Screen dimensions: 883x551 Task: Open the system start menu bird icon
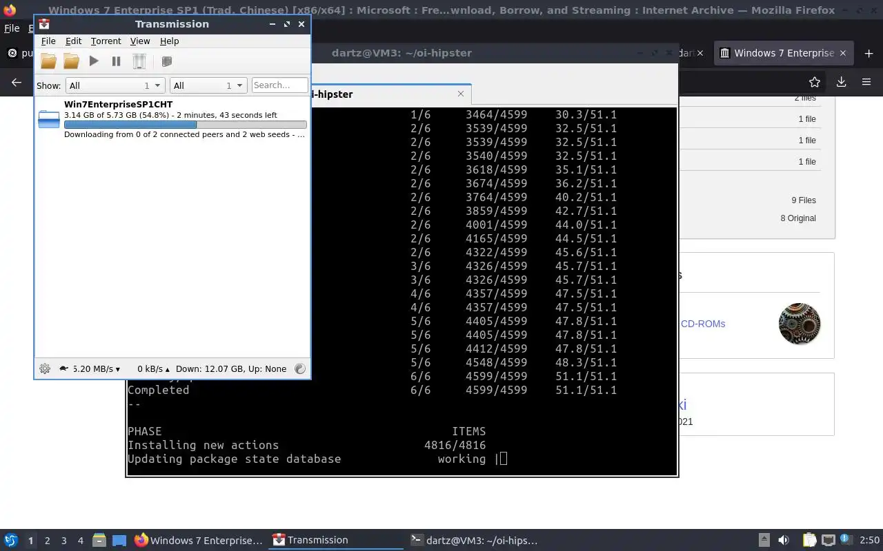(10, 541)
